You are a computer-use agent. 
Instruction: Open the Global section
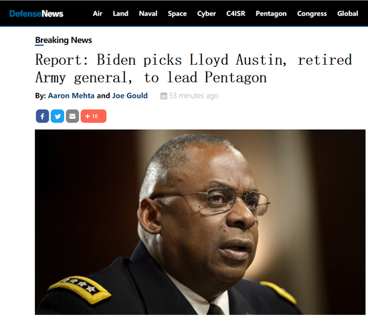pos(348,13)
